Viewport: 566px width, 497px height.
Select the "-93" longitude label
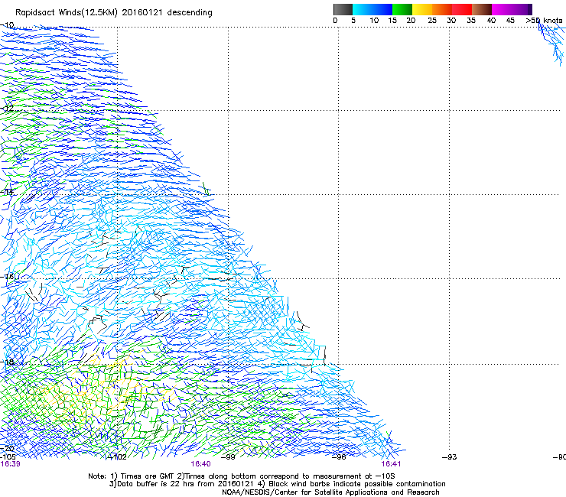click(449, 457)
